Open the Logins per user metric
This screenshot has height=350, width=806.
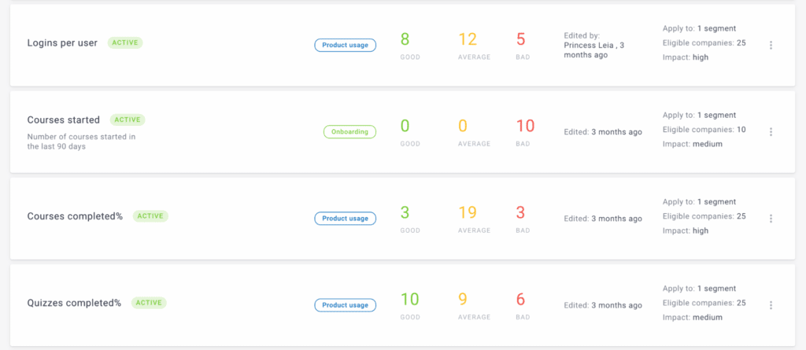(62, 43)
